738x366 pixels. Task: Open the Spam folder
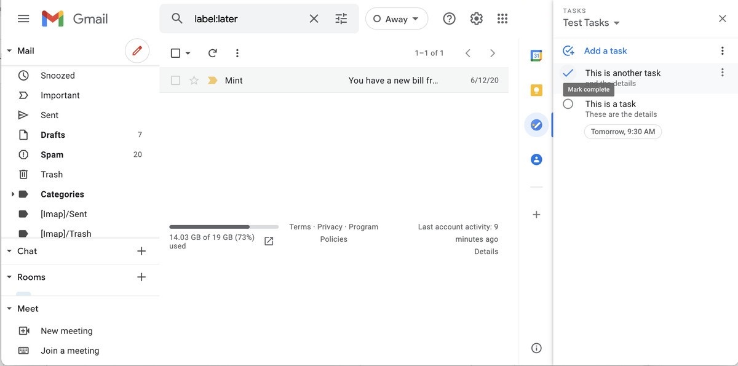tap(52, 155)
